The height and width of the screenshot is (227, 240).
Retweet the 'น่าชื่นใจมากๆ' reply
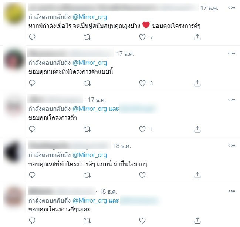87,175
